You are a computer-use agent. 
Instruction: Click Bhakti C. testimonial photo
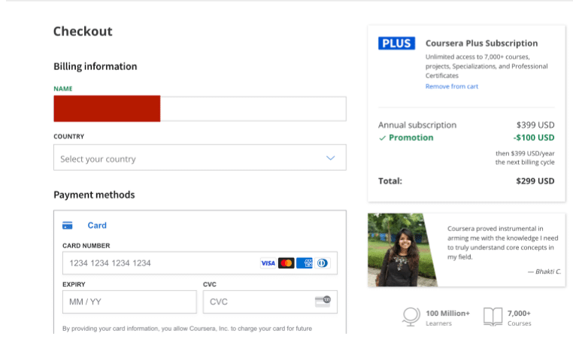pyautogui.click(x=402, y=250)
